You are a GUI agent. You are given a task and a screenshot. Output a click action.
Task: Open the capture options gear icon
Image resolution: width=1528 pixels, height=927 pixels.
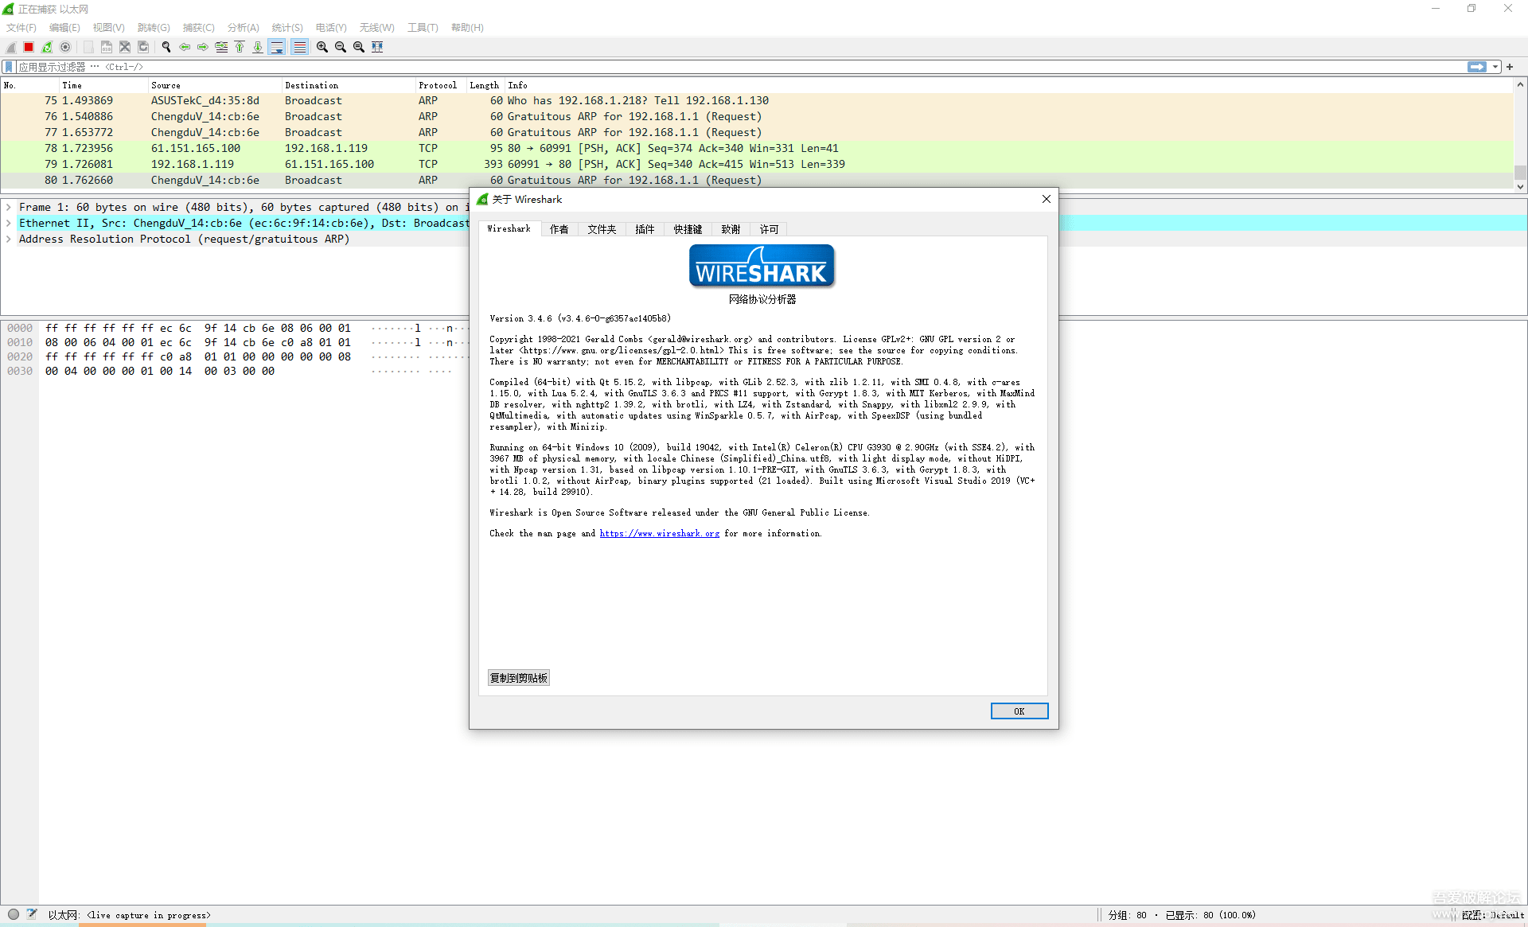tap(65, 47)
